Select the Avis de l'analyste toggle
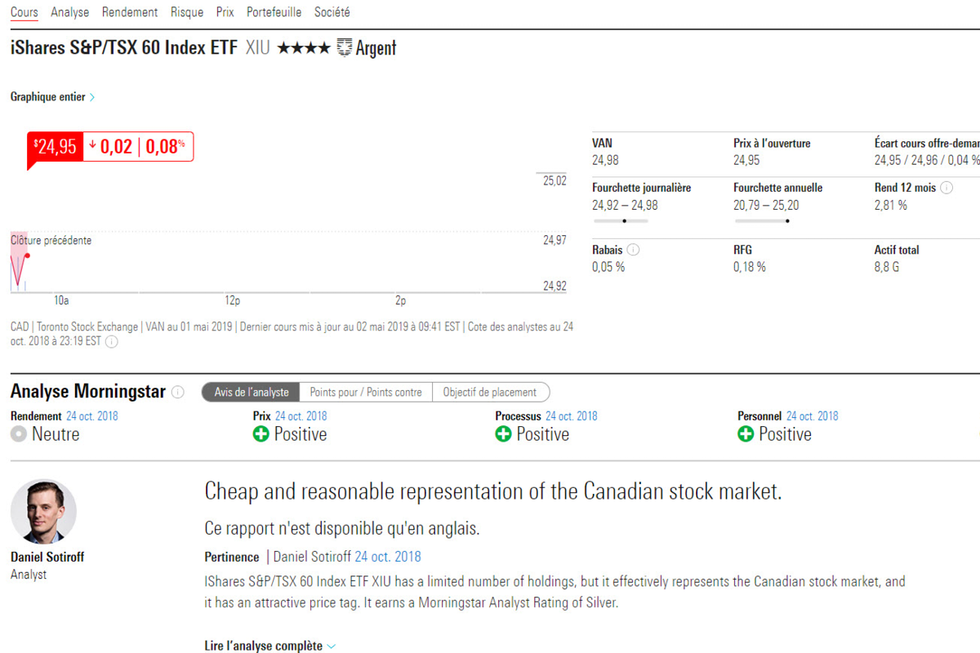Image resolution: width=980 pixels, height=653 pixels. pyautogui.click(x=252, y=393)
